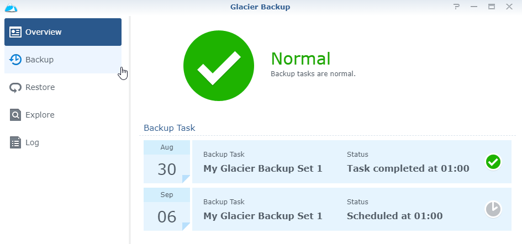This screenshot has height=244, width=522.
Task: Click the green completed status icon
Action: [x=493, y=162]
